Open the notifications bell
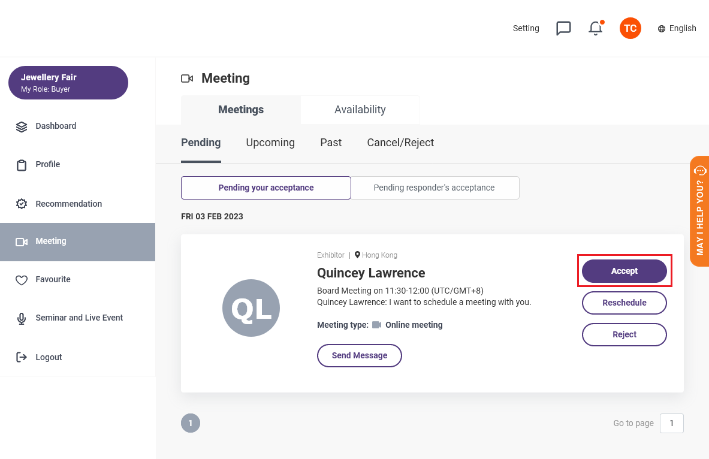The image size is (709, 459). click(x=596, y=28)
